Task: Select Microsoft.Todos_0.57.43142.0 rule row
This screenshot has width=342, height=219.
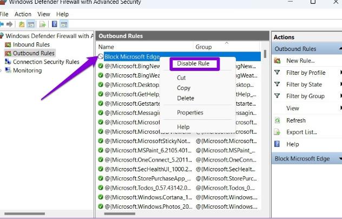Action: pyautogui.click(x=179, y=188)
